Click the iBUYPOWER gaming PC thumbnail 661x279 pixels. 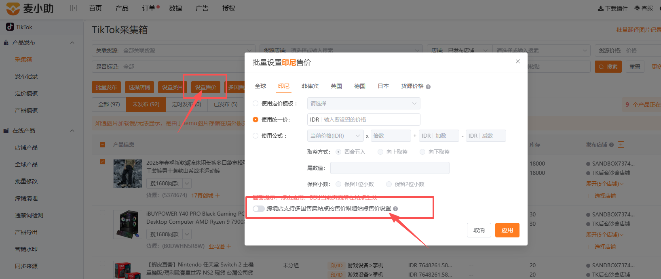(128, 224)
